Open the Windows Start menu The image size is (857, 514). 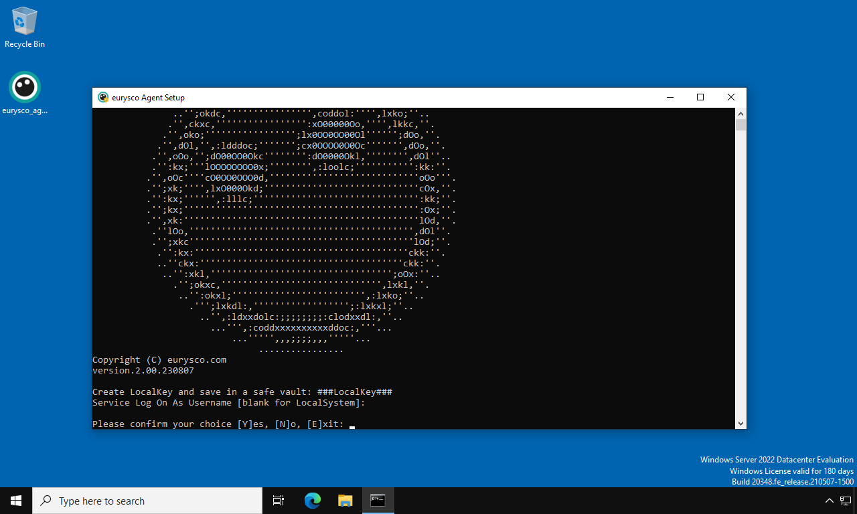16,501
